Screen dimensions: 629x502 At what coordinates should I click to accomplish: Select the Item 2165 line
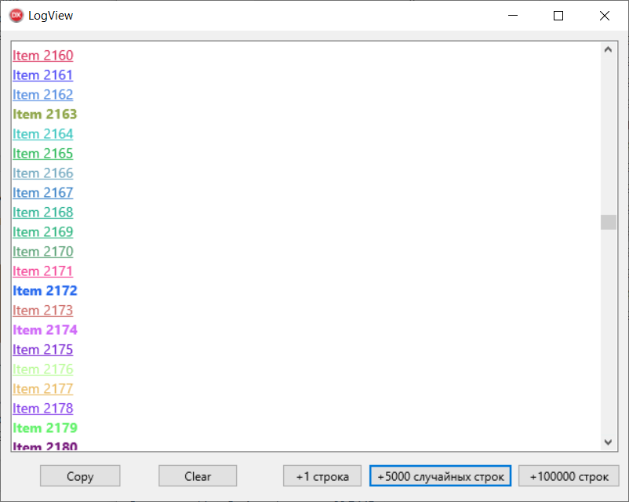(x=43, y=154)
